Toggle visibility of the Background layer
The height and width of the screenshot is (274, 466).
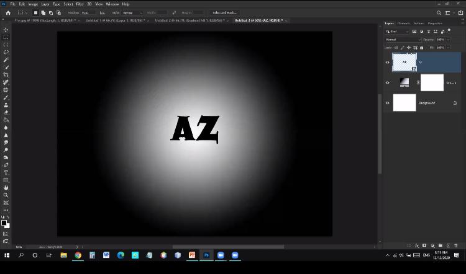point(388,103)
